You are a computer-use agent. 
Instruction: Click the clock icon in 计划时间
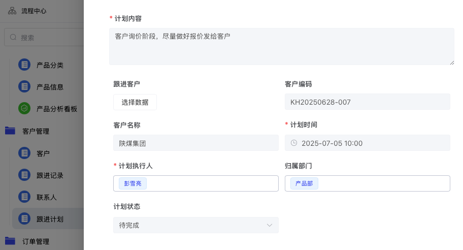coord(294,143)
